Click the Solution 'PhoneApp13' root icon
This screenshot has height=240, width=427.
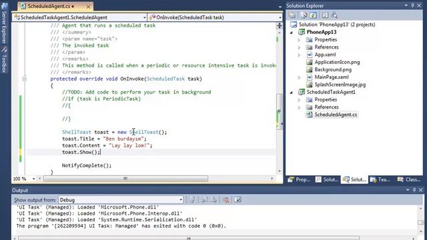[x=294, y=25]
